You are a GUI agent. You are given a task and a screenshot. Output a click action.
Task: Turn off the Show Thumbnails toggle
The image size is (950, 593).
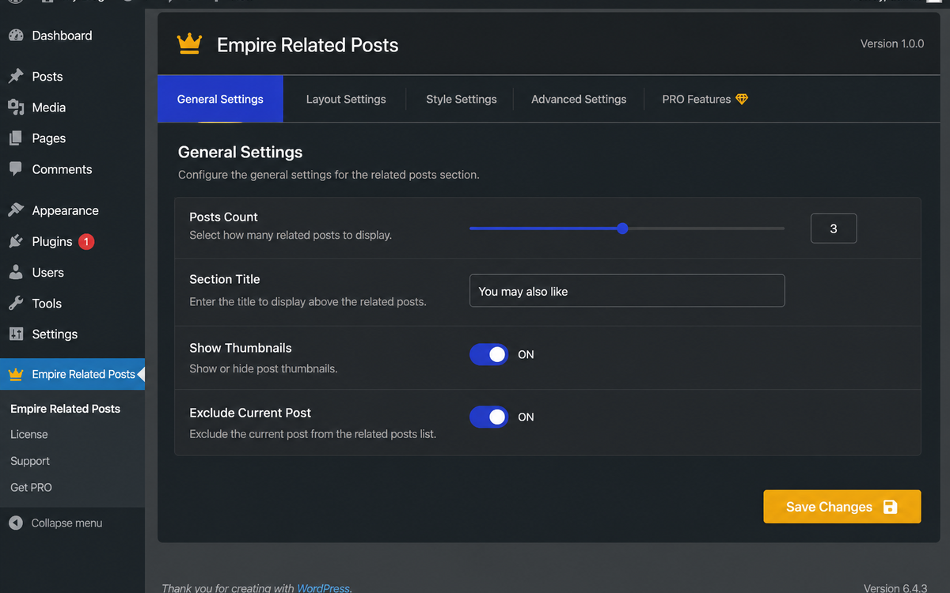[489, 354]
